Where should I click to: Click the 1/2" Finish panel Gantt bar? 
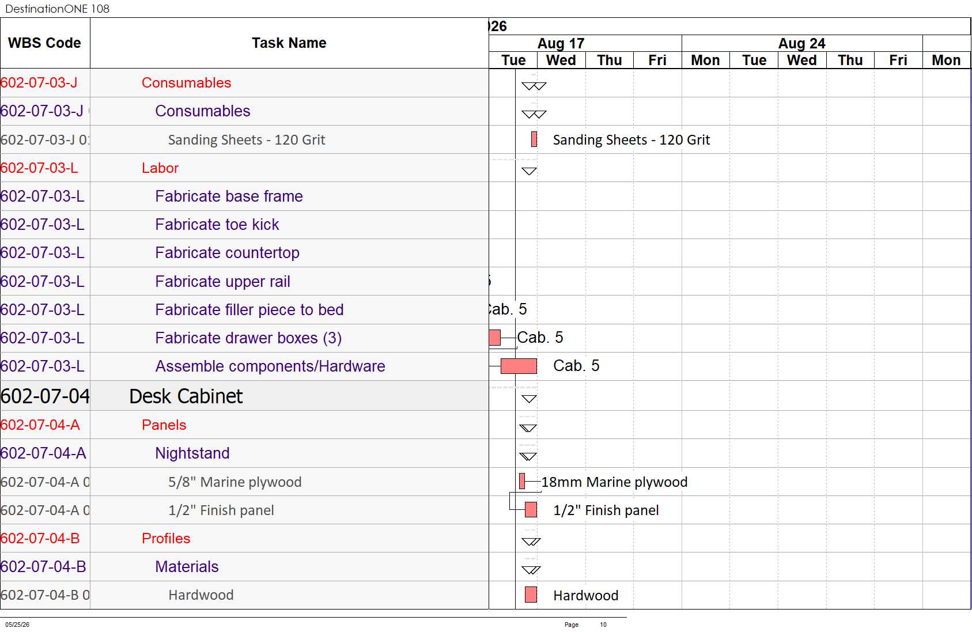pos(531,510)
